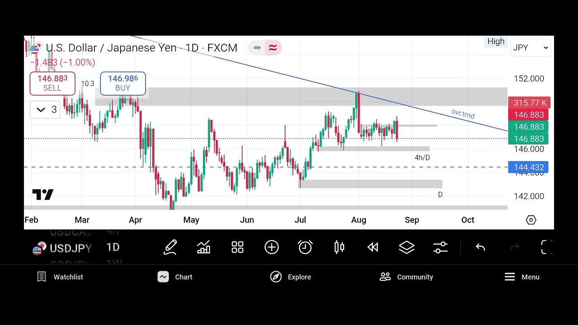Change the 1D timeframe selector
The width and height of the screenshot is (578, 325).
pos(113,247)
